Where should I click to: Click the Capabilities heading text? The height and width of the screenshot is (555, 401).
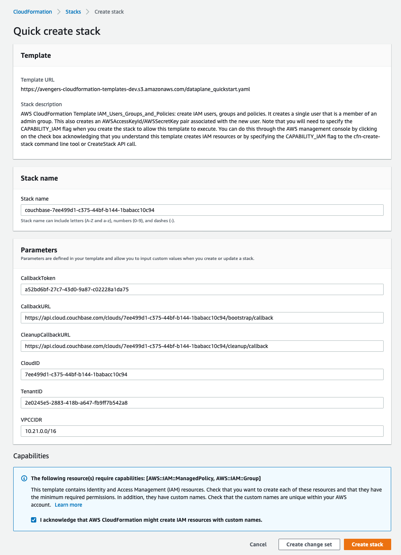(x=31, y=456)
